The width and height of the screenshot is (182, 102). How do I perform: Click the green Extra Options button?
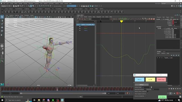point(162,97)
